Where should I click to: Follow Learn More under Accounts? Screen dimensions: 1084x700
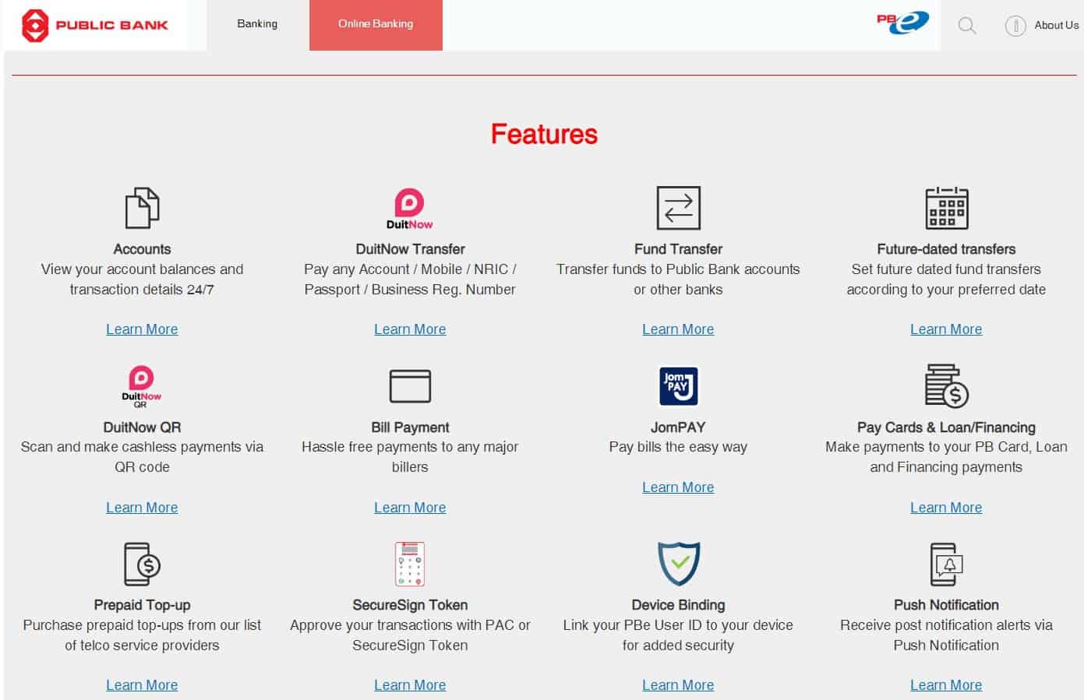(142, 329)
